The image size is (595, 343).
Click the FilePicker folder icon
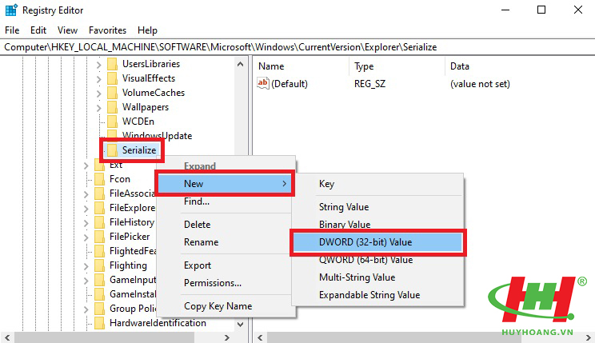(x=99, y=237)
